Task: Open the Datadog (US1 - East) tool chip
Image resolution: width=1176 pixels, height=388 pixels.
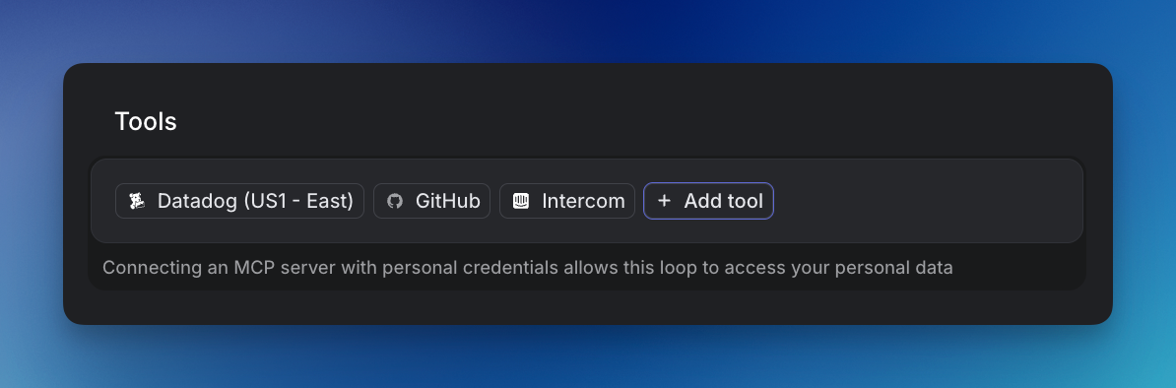Action: click(x=240, y=201)
